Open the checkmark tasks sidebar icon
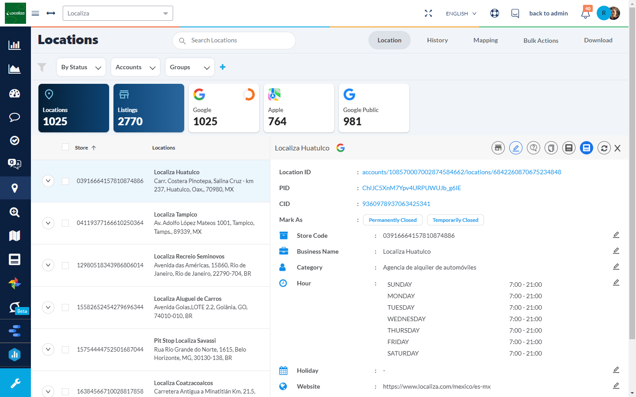636x397 pixels. [x=15, y=140]
